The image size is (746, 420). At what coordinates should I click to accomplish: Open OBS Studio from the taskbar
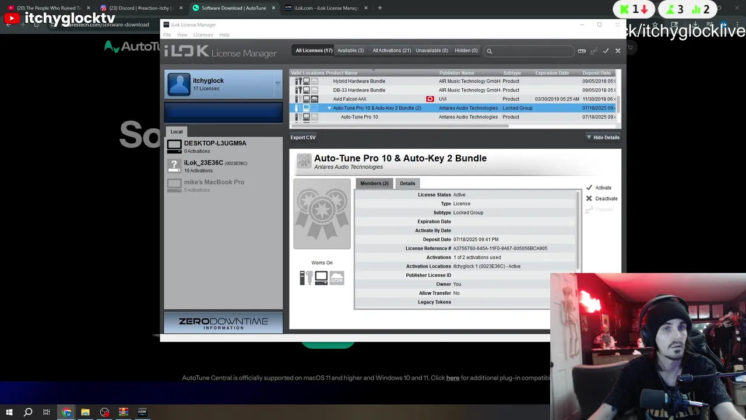(x=104, y=412)
